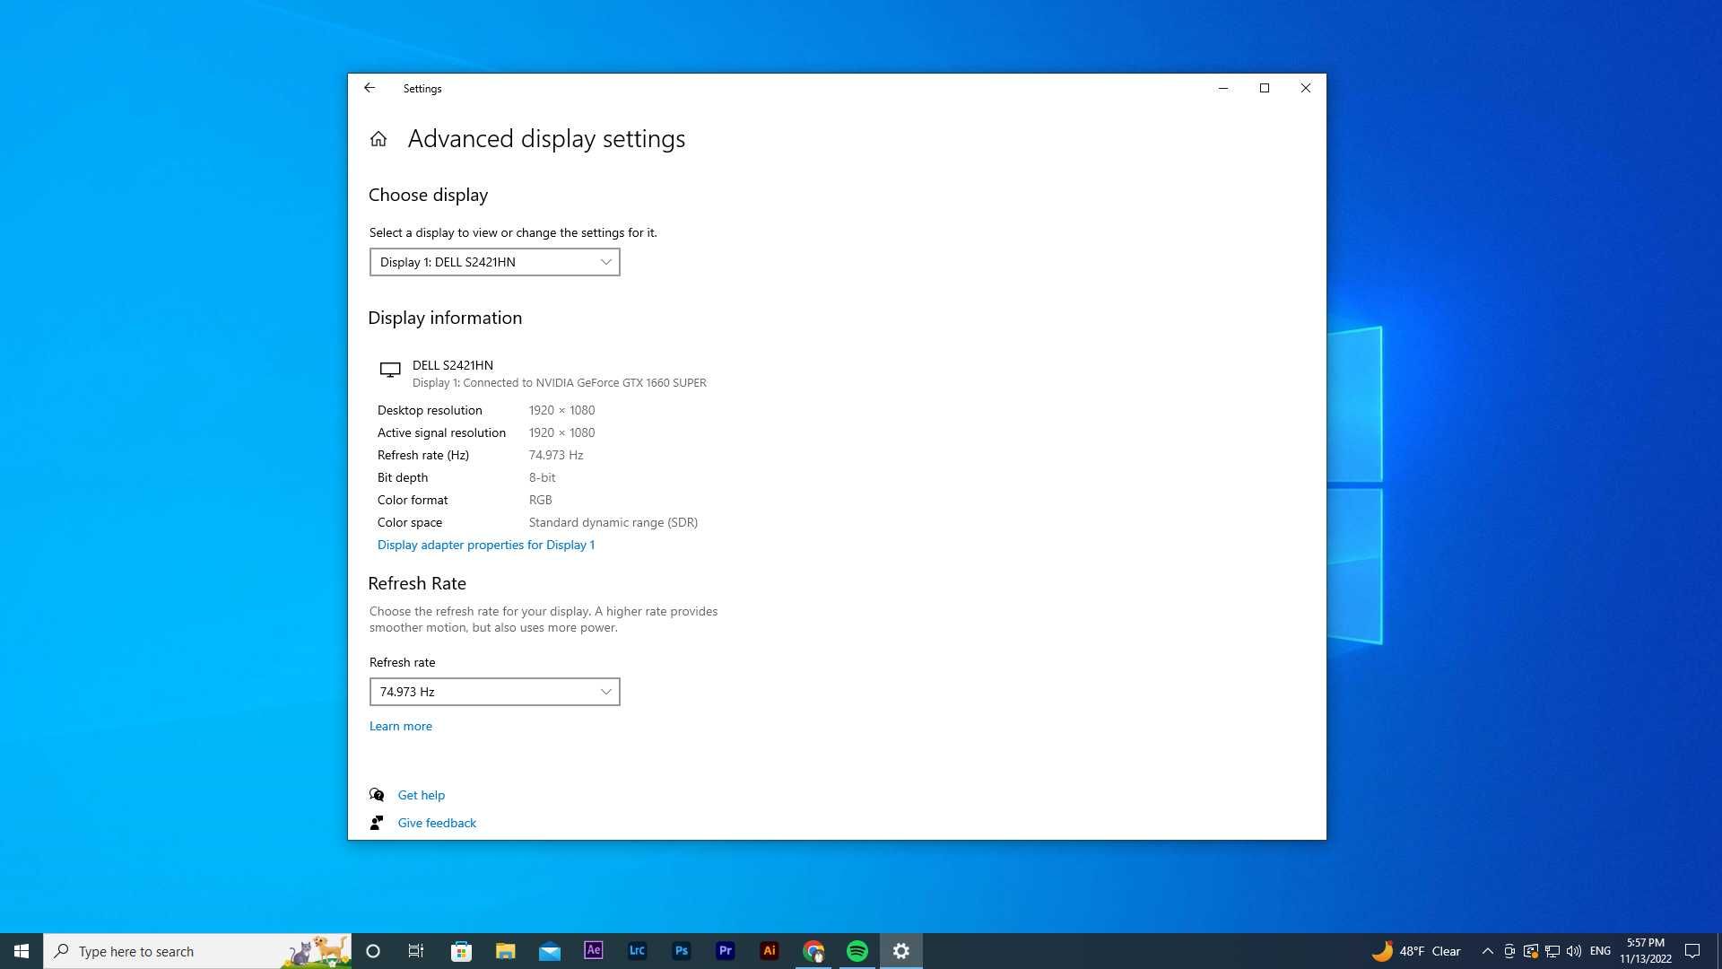Click Connected to NVIDIA GeForce GTX 1660 SUPER text
This screenshot has height=969, width=1722.
[585, 382]
